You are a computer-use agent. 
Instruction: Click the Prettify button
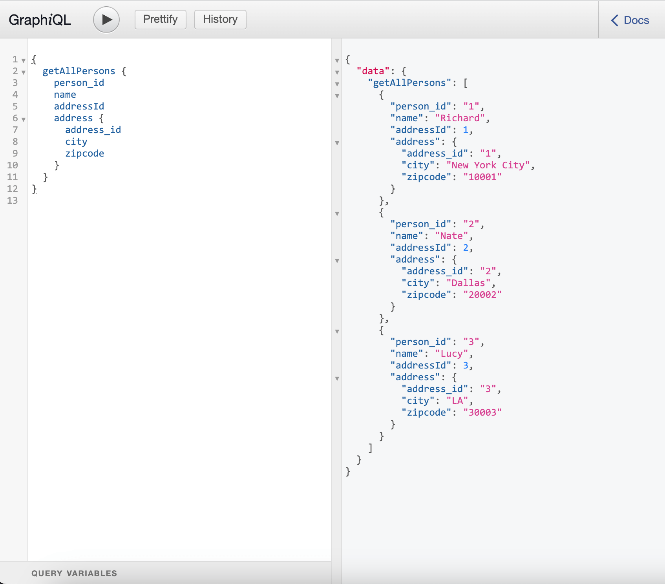pyautogui.click(x=160, y=19)
